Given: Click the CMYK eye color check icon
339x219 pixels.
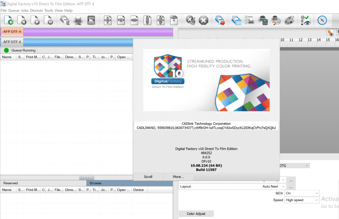Looking at the screenshot, I should coord(306,20).
